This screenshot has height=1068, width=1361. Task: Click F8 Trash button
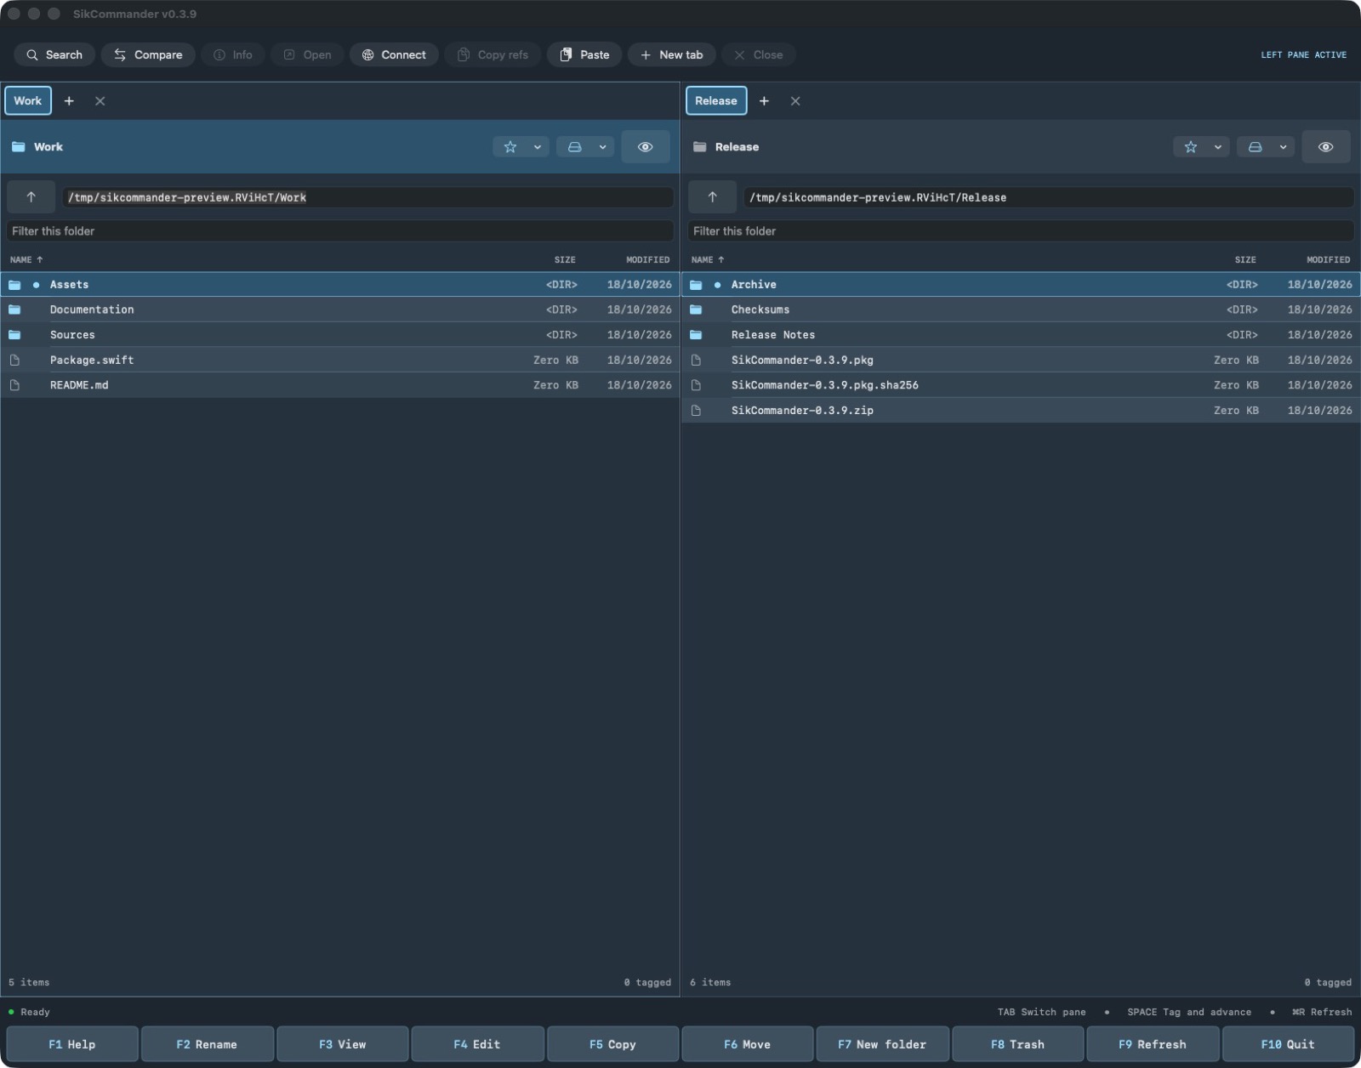tap(1017, 1044)
